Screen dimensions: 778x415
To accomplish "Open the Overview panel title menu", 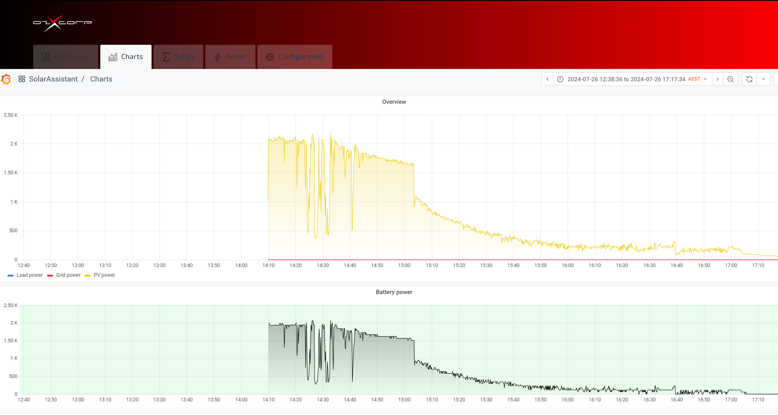I will [x=394, y=102].
